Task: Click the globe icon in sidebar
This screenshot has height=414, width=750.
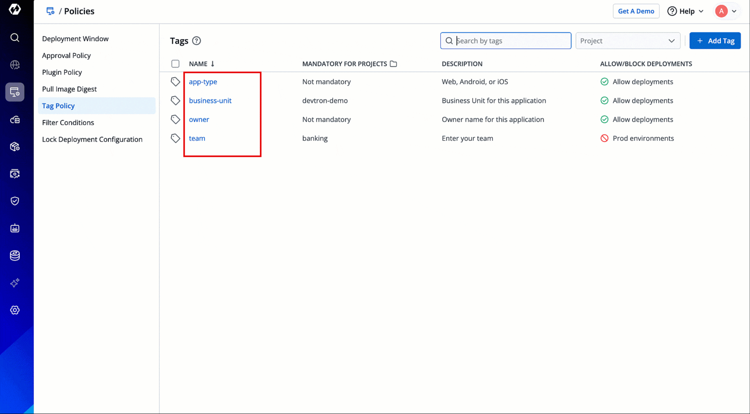Action: (x=15, y=65)
